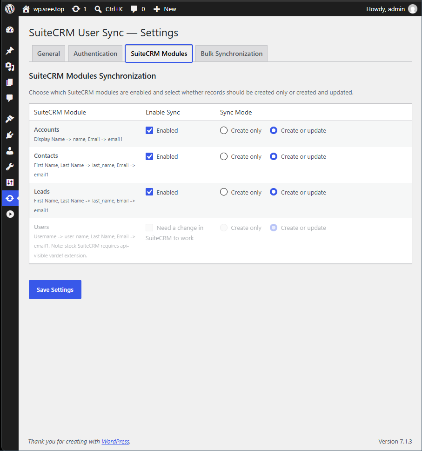Select the SuiteCRM Modules tab
This screenshot has height=451, width=422.
click(159, 54)
